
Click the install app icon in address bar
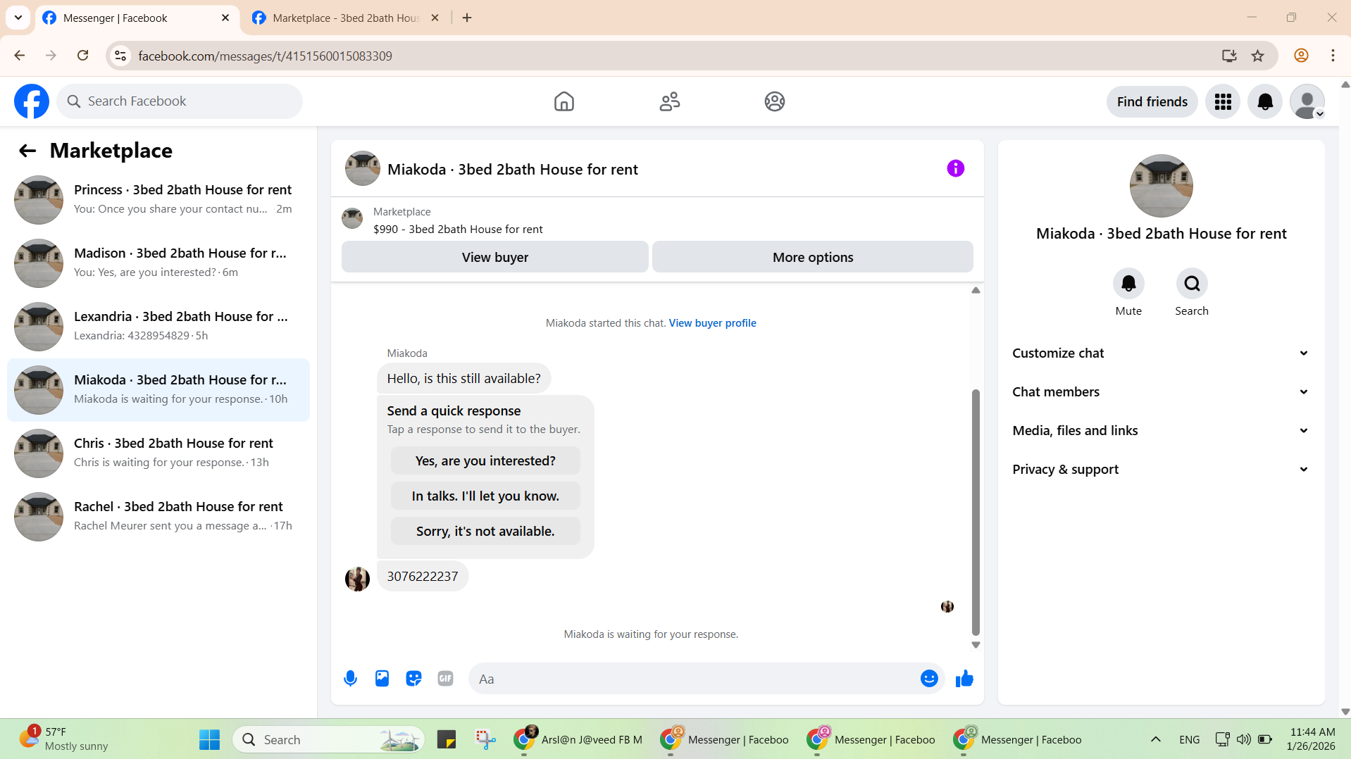click(1229, 56)
